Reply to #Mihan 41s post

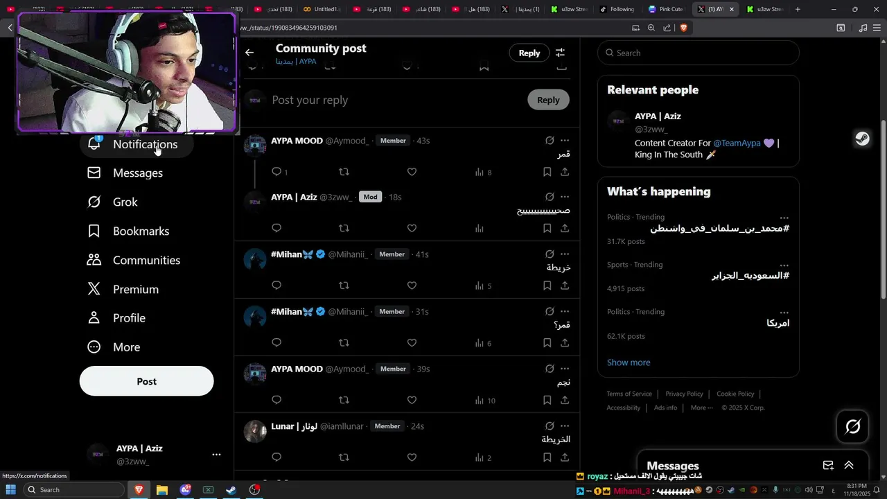276,286
